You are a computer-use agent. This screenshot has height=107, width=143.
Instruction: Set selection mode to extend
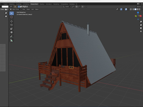21,7
